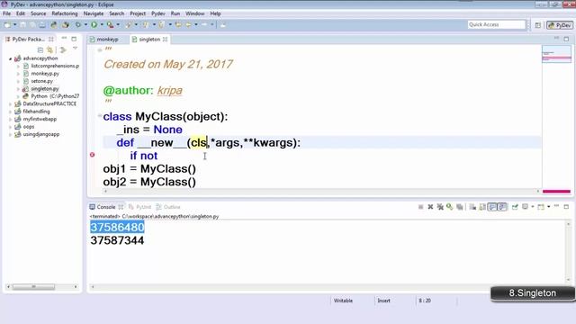Image resolution: width=576 pixels, height=324 pixels.
Task: Open Package Explorer view menu triangle
Action: pyautogui.click(x=75, y=48)
